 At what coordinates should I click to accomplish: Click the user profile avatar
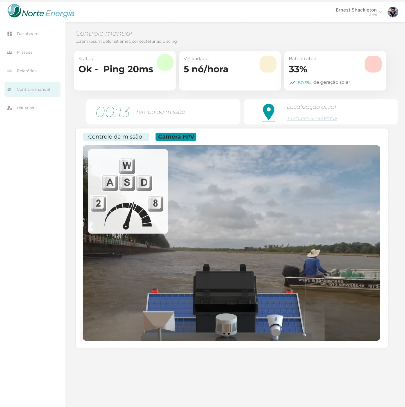click(x=393, y=12)
